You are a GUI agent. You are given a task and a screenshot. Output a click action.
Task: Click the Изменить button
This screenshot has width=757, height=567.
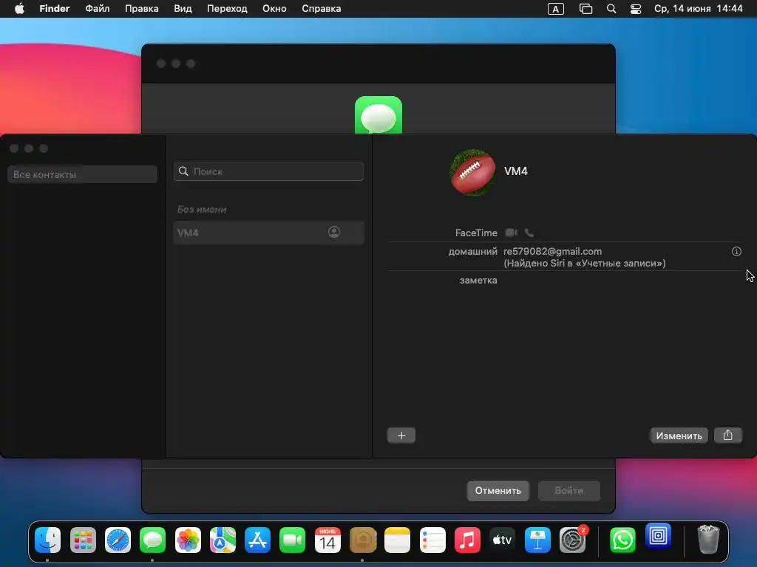coord(679,436)
